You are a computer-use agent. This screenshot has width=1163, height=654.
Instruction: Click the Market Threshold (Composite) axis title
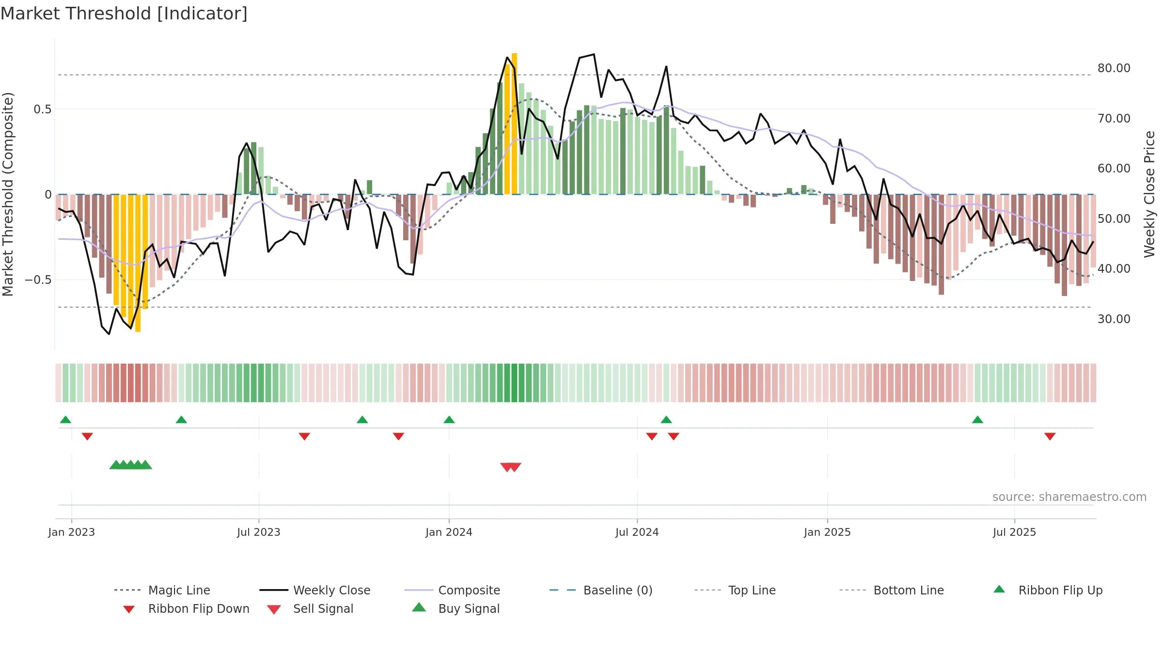[x=8, y=194]
